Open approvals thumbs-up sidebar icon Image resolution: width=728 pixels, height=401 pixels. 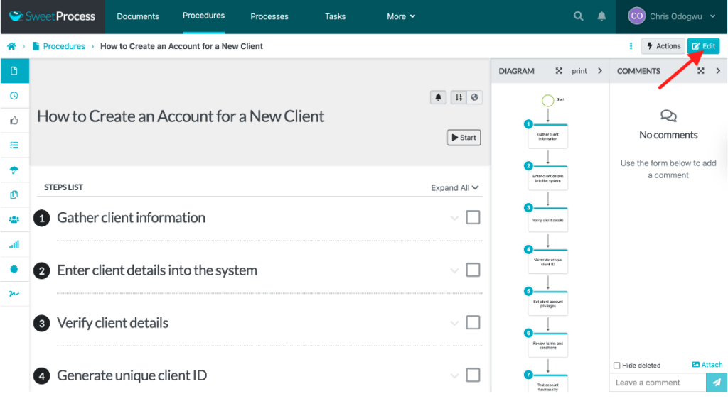[14, 121]
